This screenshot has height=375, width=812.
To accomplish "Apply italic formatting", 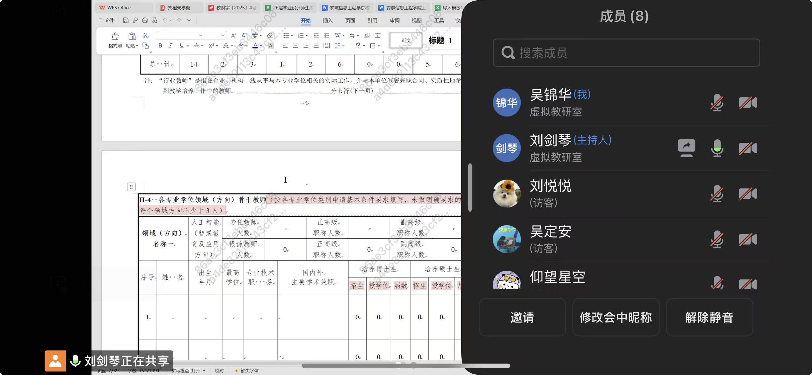I will [170, 46].
